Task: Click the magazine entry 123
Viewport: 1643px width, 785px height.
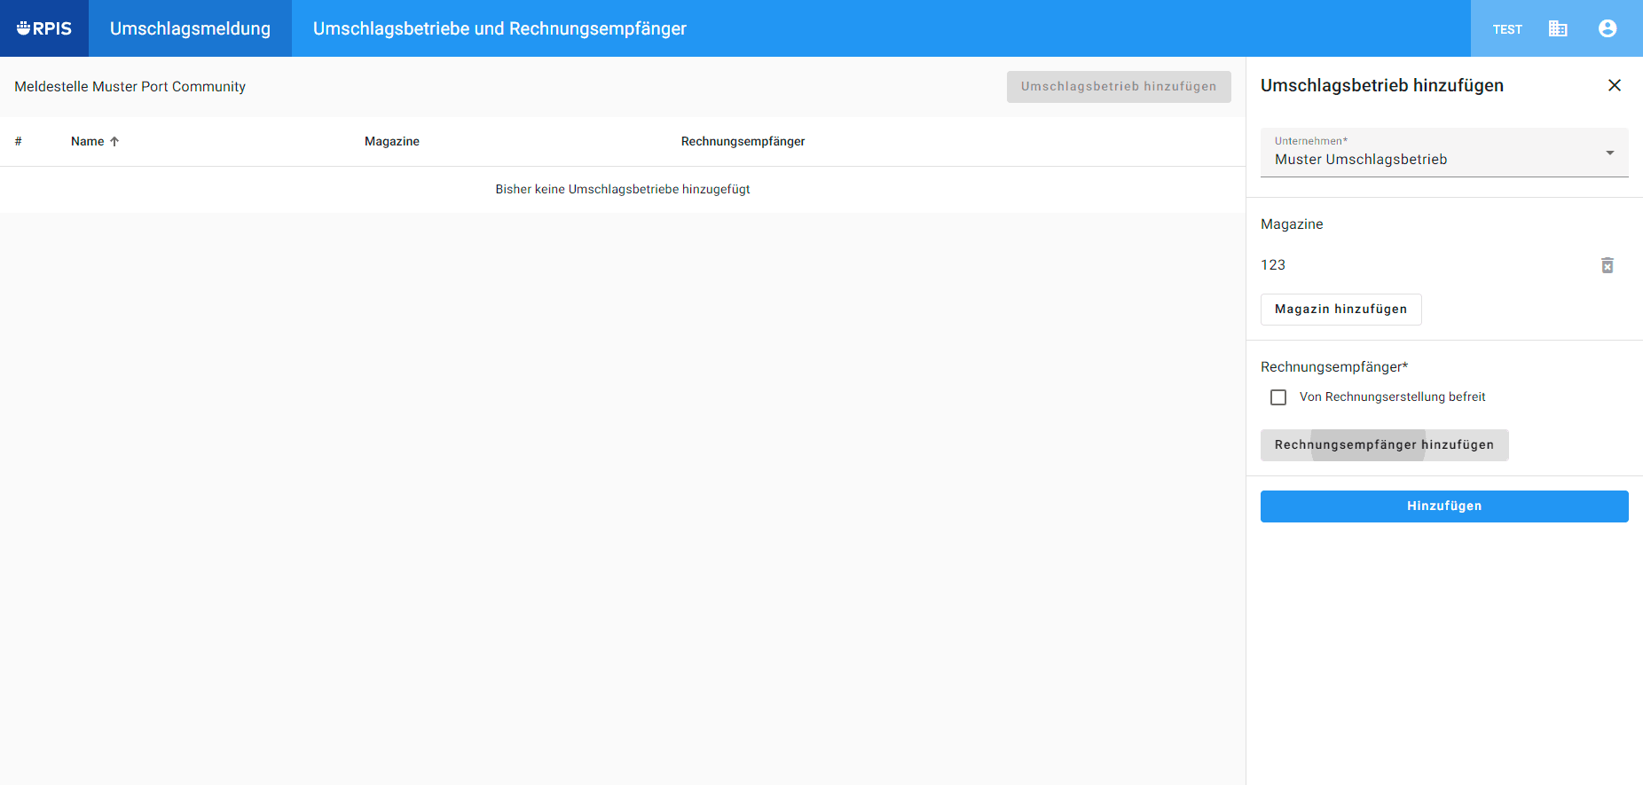Action: [1273, 264]
